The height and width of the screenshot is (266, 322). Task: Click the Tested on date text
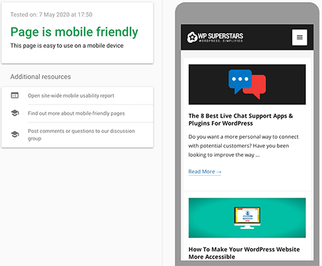click(51, 15)
